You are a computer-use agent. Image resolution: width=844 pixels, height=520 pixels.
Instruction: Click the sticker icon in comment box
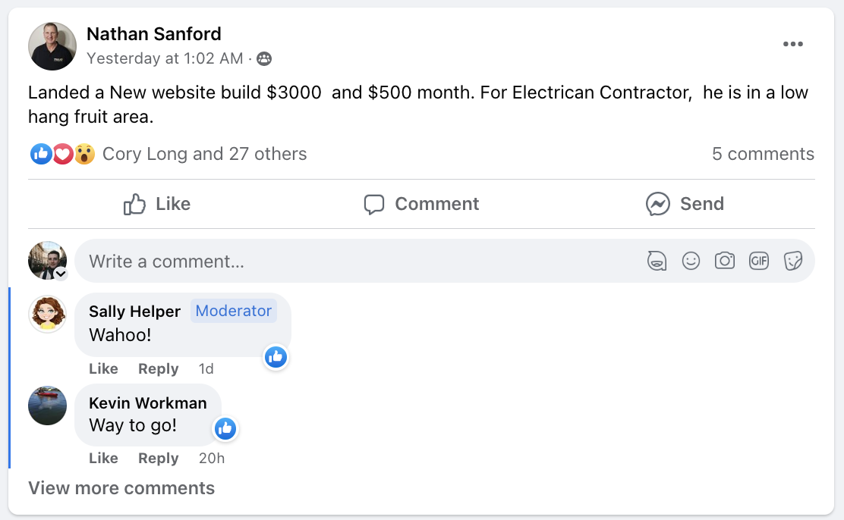pos(793,262)
